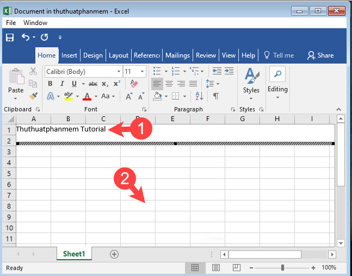Image resolution: width=352 pixels, height=276 pixels.
Task: Open the Change Case Aa menu
Action: pyautogui.click(x=108, y=96)
